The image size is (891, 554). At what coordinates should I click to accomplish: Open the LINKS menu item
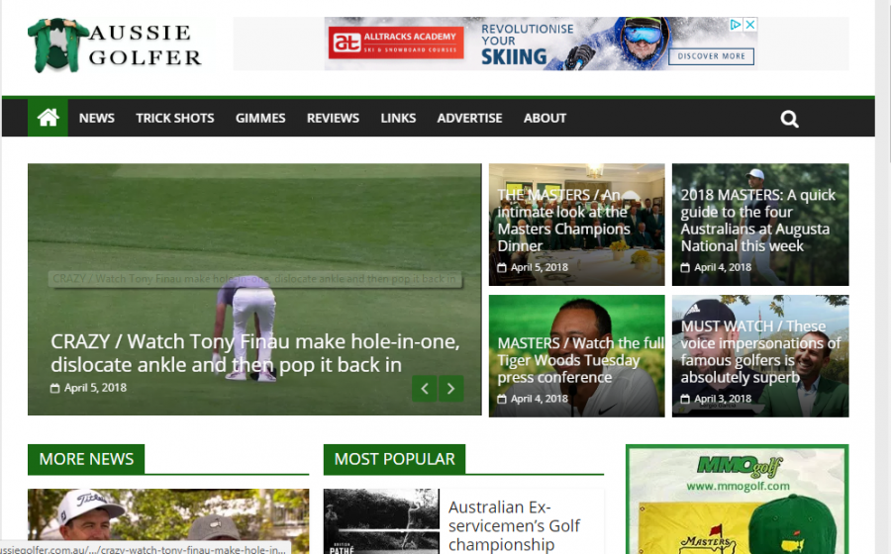[x=398, y=118]
